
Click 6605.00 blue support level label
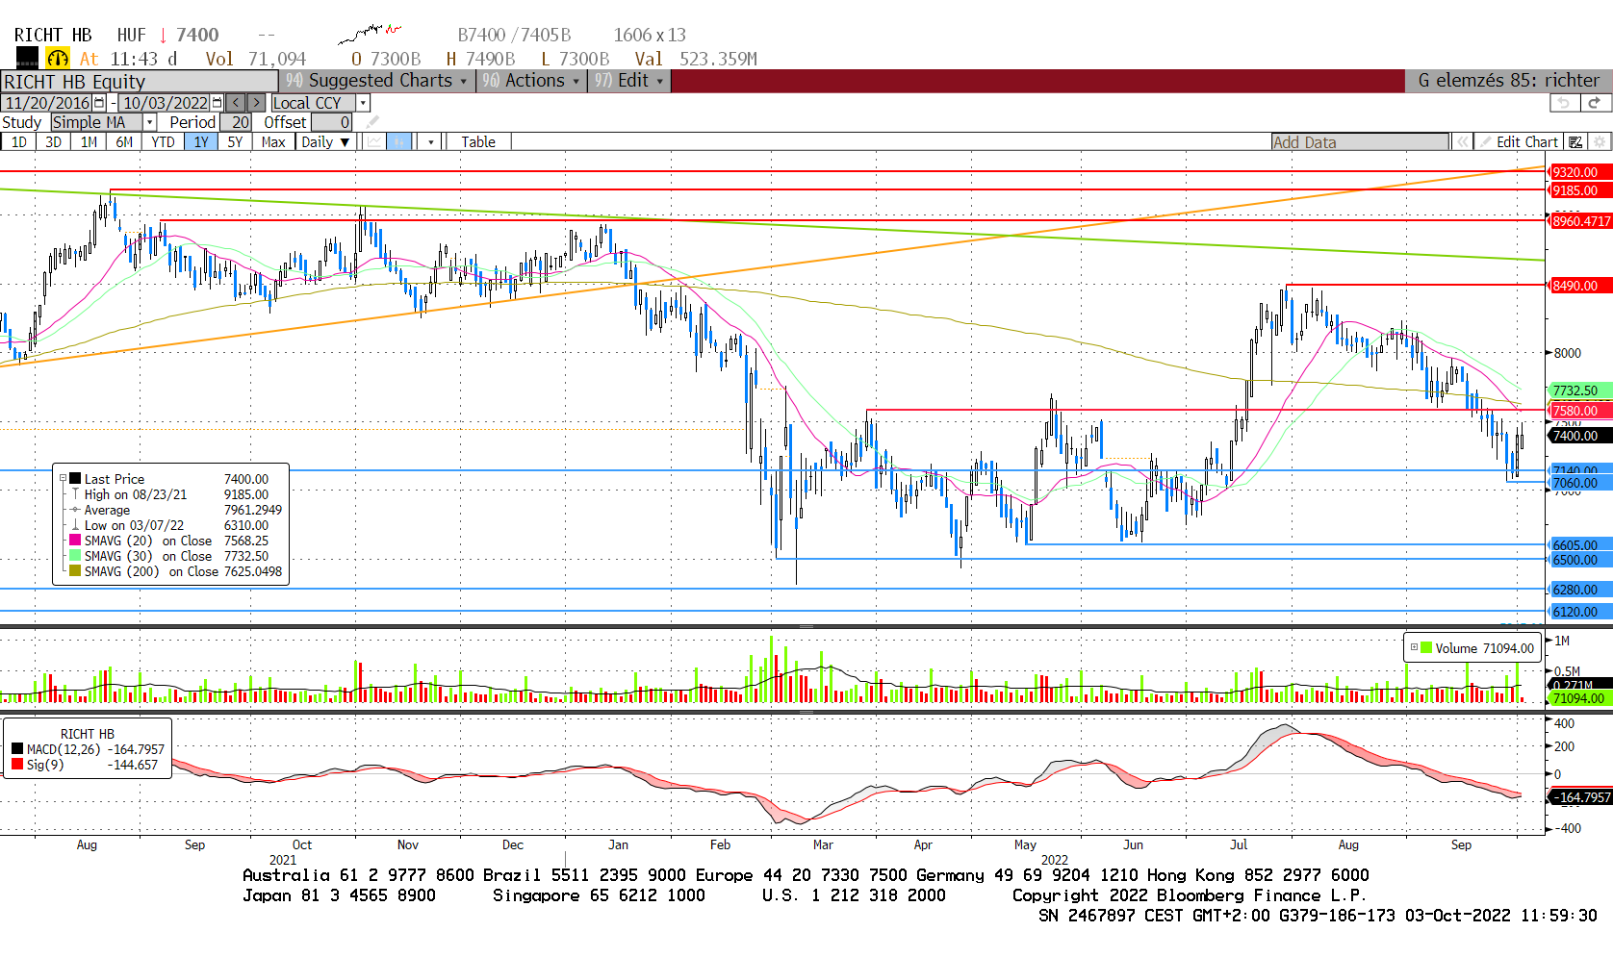[1579, 544]
